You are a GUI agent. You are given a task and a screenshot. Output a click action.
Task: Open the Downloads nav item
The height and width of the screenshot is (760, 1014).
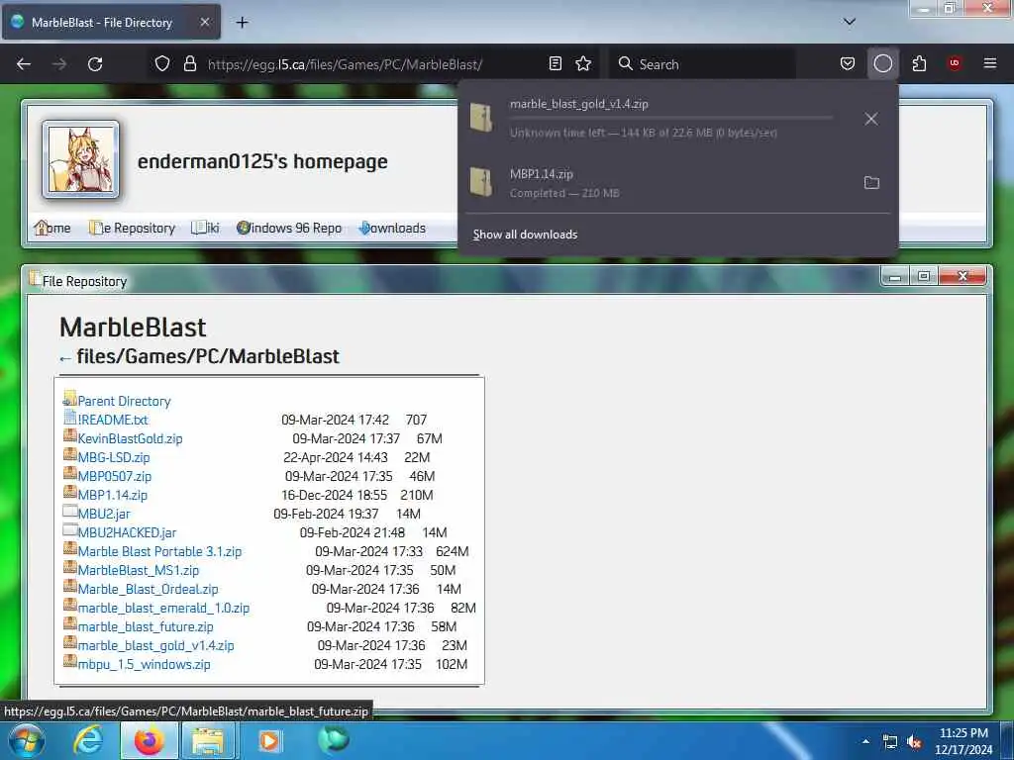[x=392, y=229]
